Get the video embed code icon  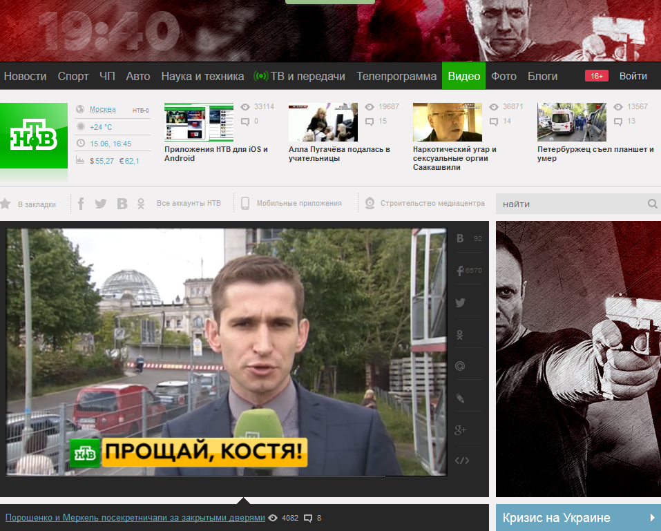462,461
